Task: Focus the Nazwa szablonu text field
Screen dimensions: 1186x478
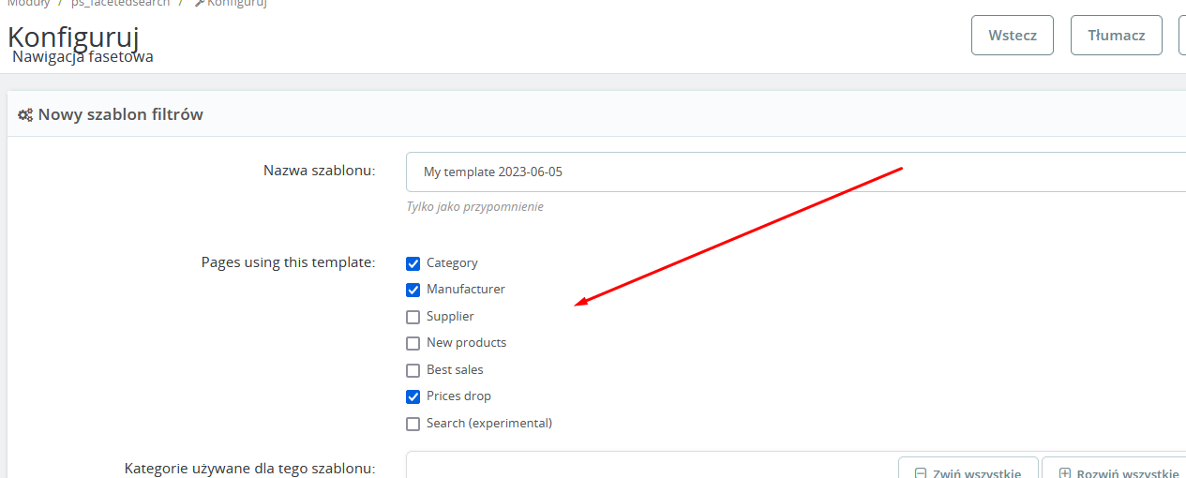Action: click(x=797, y=172)
